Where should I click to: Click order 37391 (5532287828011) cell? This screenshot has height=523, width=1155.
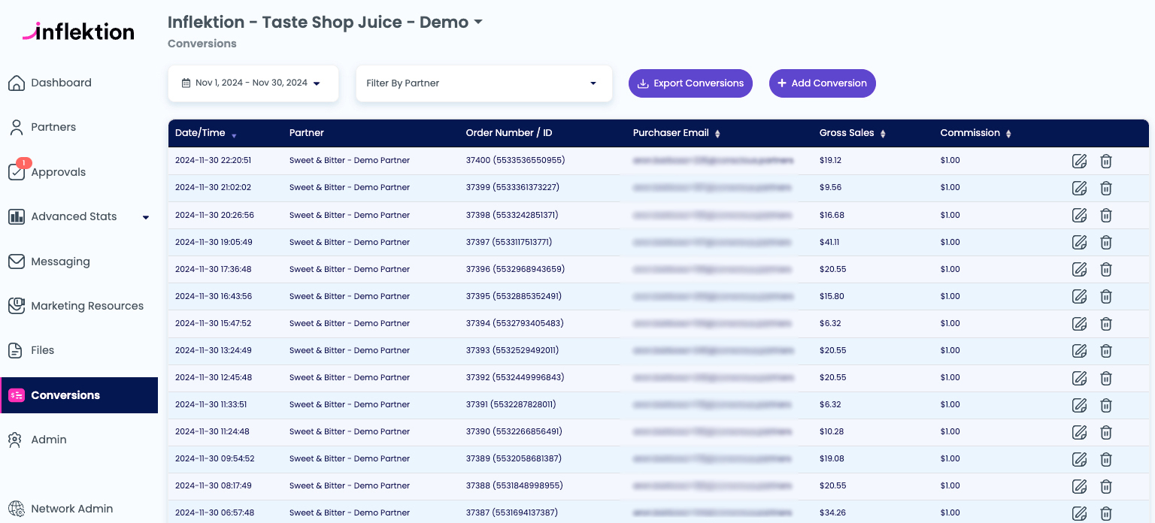tap(511, 404)
